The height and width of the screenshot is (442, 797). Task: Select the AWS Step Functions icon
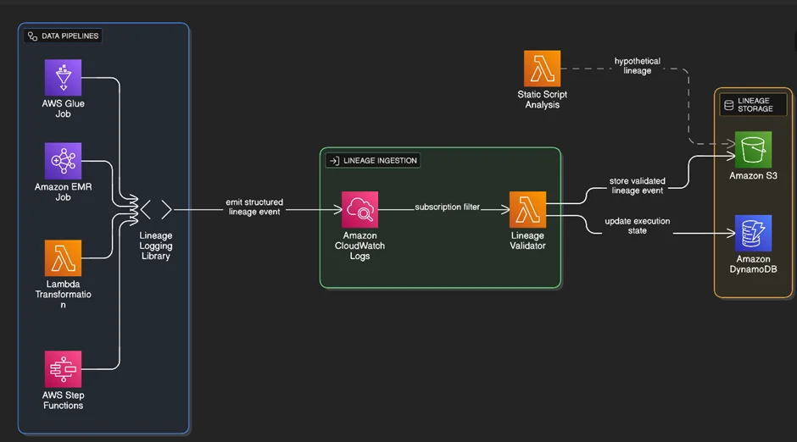(x=63, y=369)
